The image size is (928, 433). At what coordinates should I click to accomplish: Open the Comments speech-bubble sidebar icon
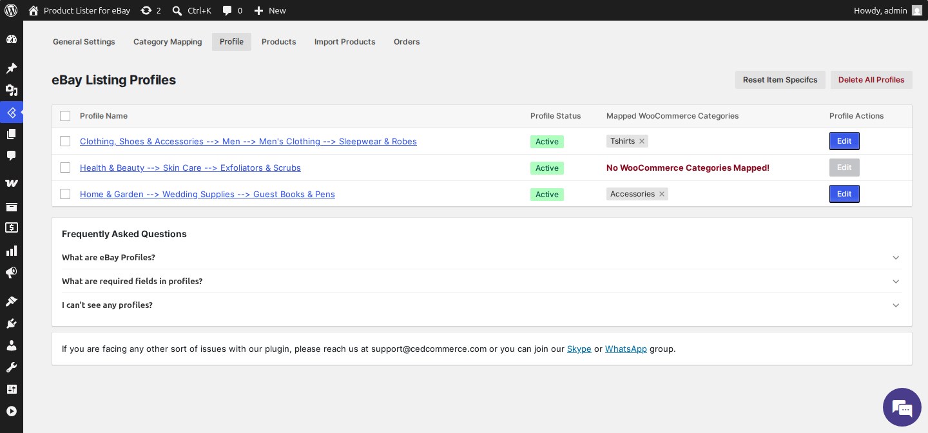(11, 156)
